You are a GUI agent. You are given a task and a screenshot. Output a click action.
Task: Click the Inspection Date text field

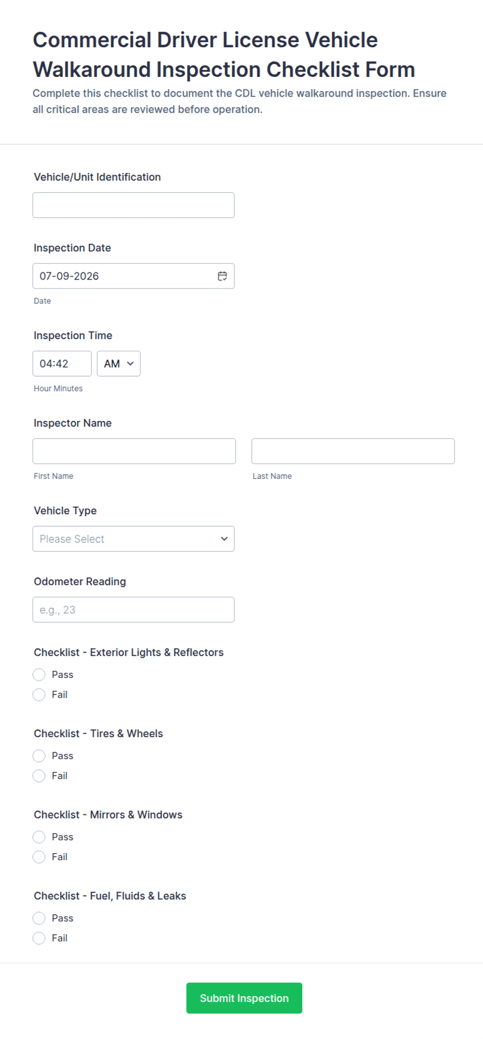point(133,276)
